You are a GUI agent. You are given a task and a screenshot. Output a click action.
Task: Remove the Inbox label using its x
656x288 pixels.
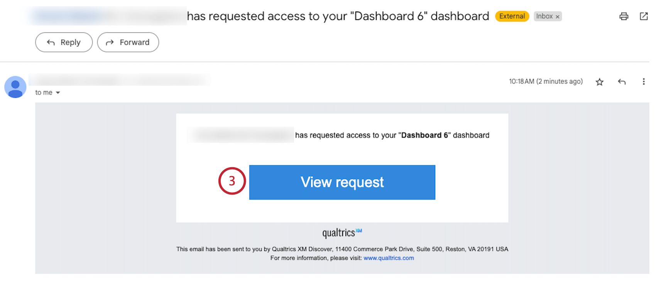(x=557, y=17)
